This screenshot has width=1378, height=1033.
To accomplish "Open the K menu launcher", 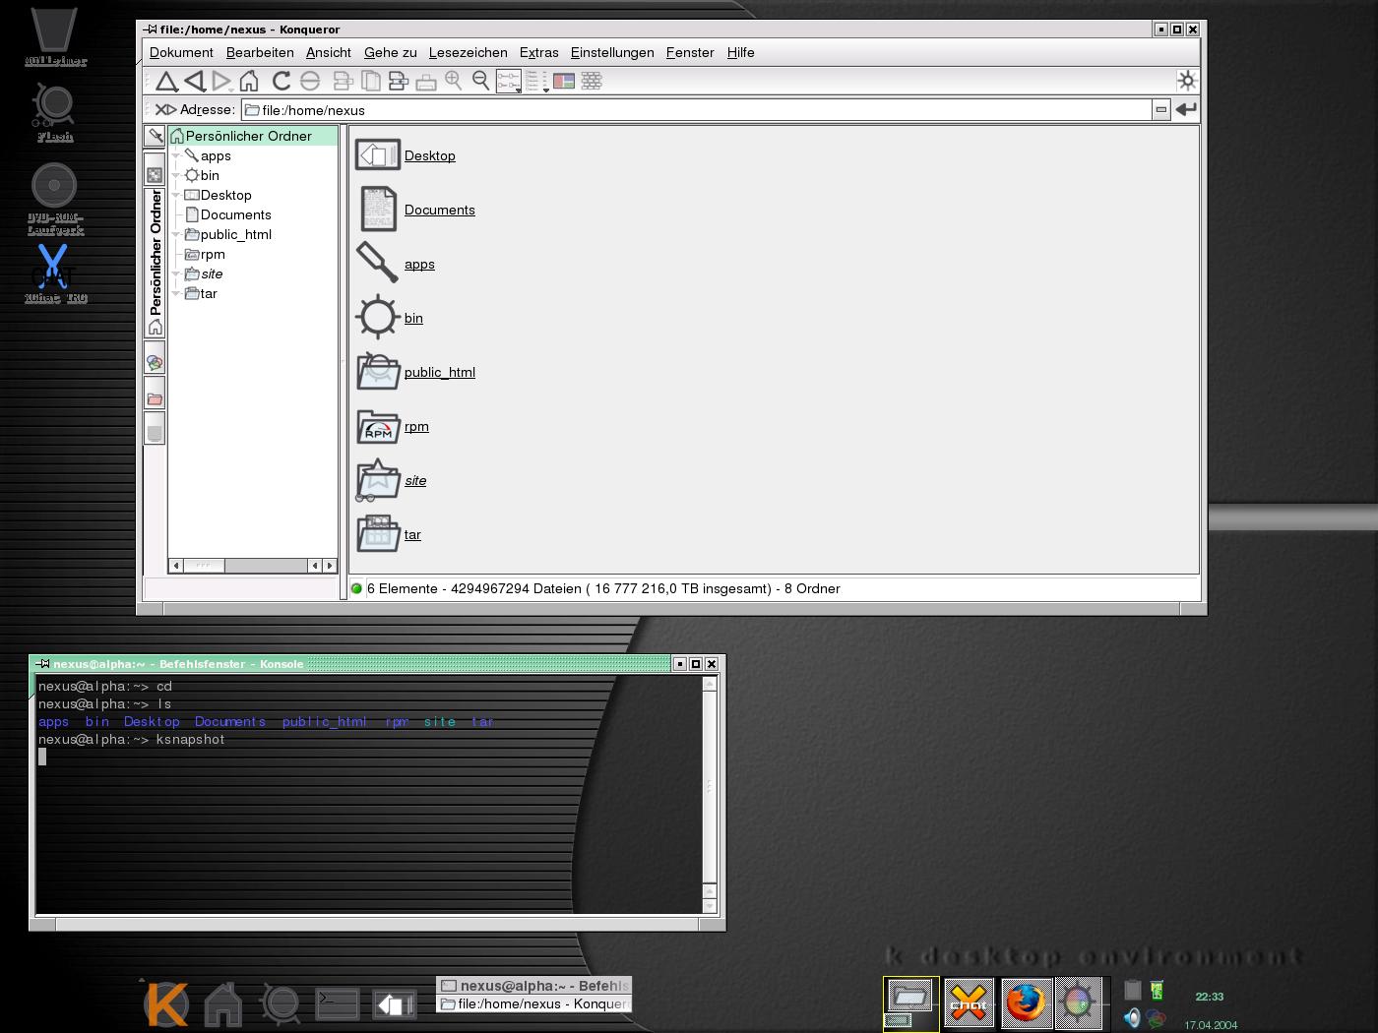I will pos(165,1003).
